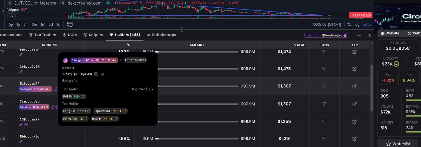Edit label for address Gvk...CoBN
This screenshot has height=147, width=421.
tap(21, 72)
